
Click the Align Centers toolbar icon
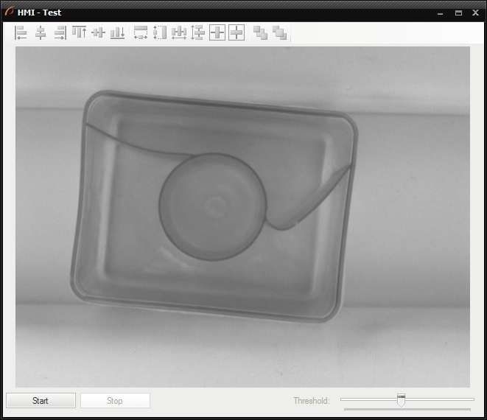(41, 32)
